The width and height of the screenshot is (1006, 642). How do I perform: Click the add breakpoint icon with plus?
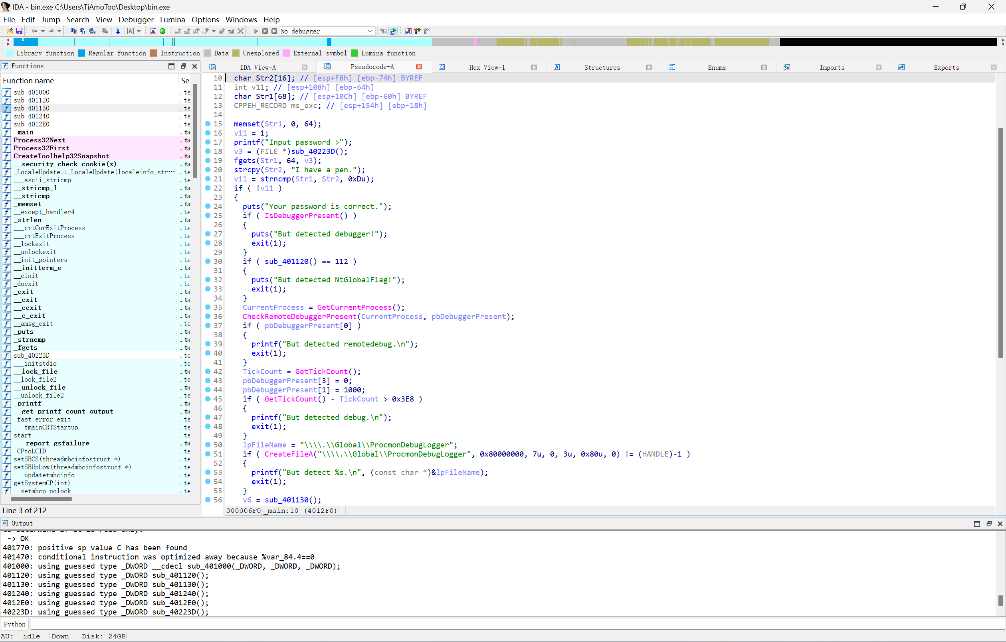coord(417,31)
